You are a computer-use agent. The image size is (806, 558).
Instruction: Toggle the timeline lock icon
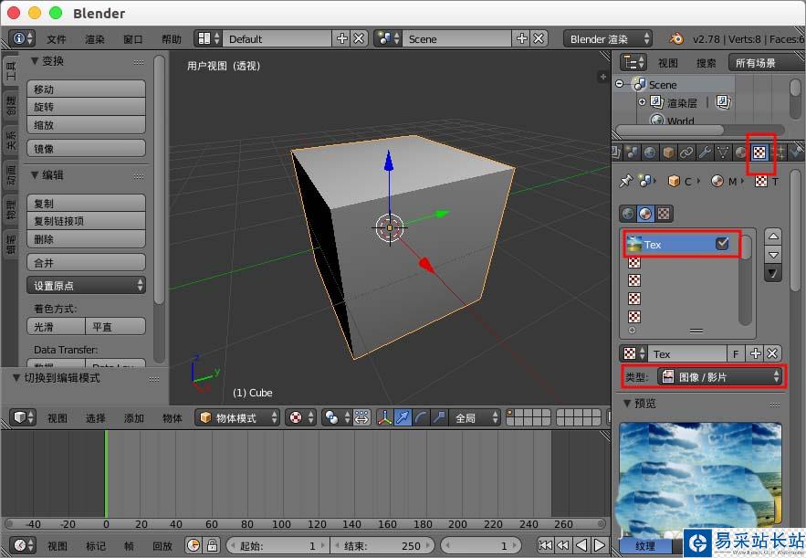(x=212, y=546)
